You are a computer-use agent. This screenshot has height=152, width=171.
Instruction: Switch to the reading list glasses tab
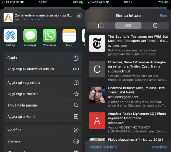click(128, 26)
